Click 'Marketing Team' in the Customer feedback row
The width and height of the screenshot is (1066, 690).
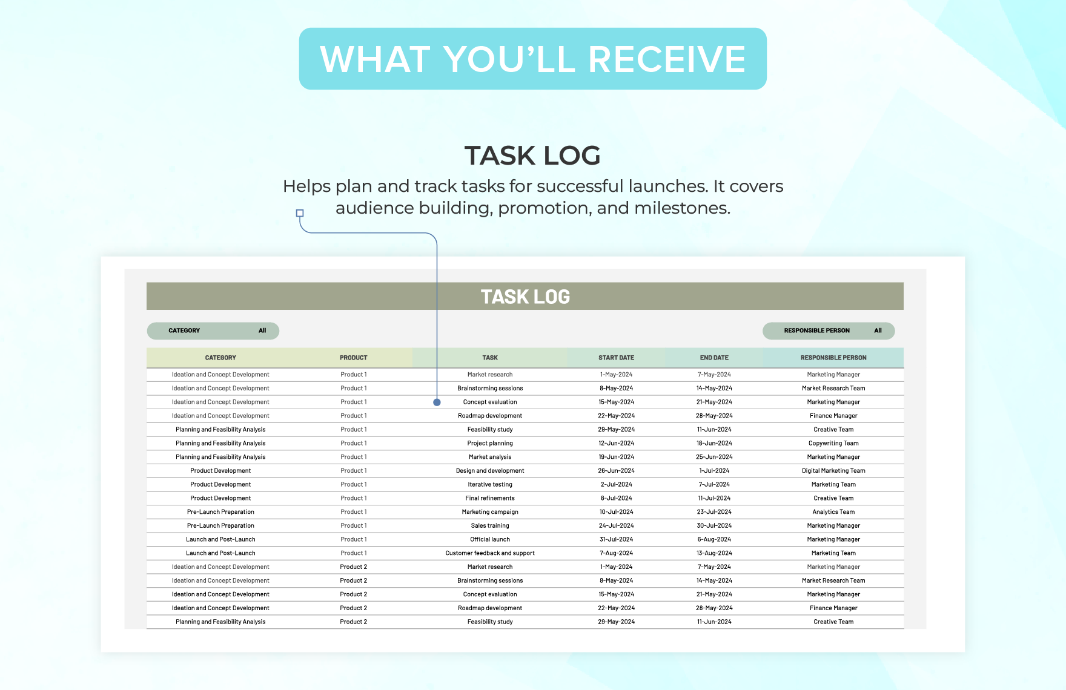pyautogui.click(x=833, y=553)
